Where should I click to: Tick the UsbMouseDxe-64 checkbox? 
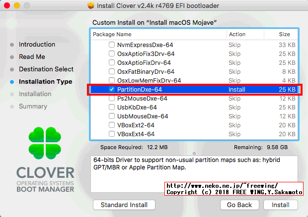(112, 116)
